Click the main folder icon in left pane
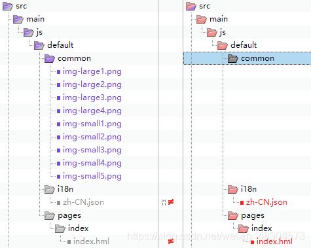 coord(18,19)
